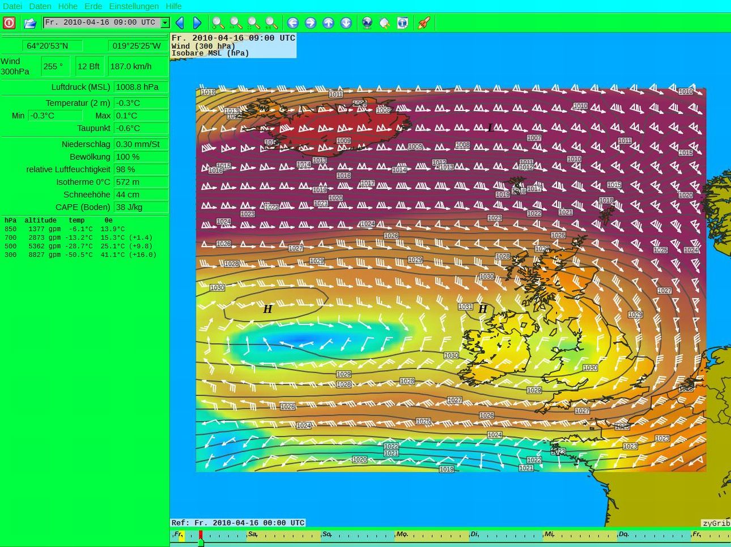This screenshot has height=547, width=731.
Task: Open a GRIB file with the folder icon
Action: point(30,23)
